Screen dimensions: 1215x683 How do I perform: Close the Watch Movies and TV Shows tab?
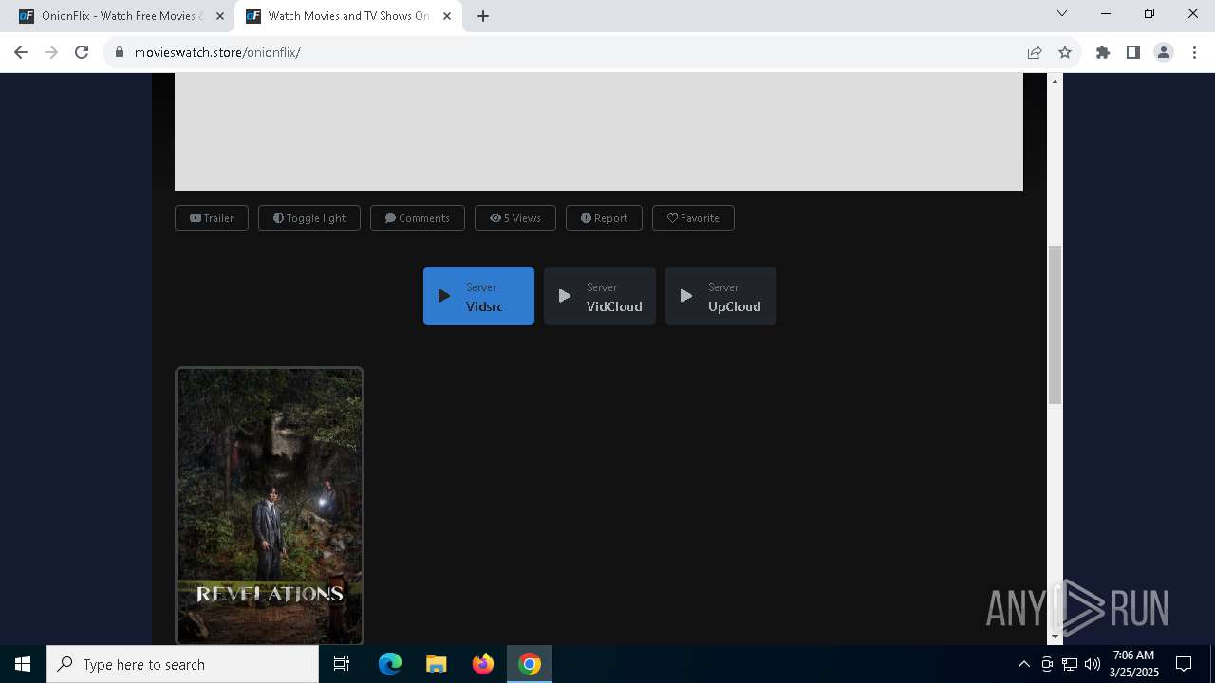point(447,16)
